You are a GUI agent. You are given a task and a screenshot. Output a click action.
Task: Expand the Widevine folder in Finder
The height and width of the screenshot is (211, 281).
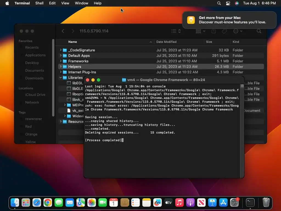click(65, 116)
